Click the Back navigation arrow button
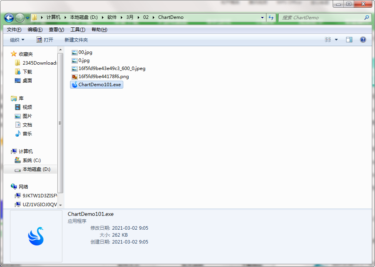Viewport: 375px width, 267px height. [x=9, y=18]
